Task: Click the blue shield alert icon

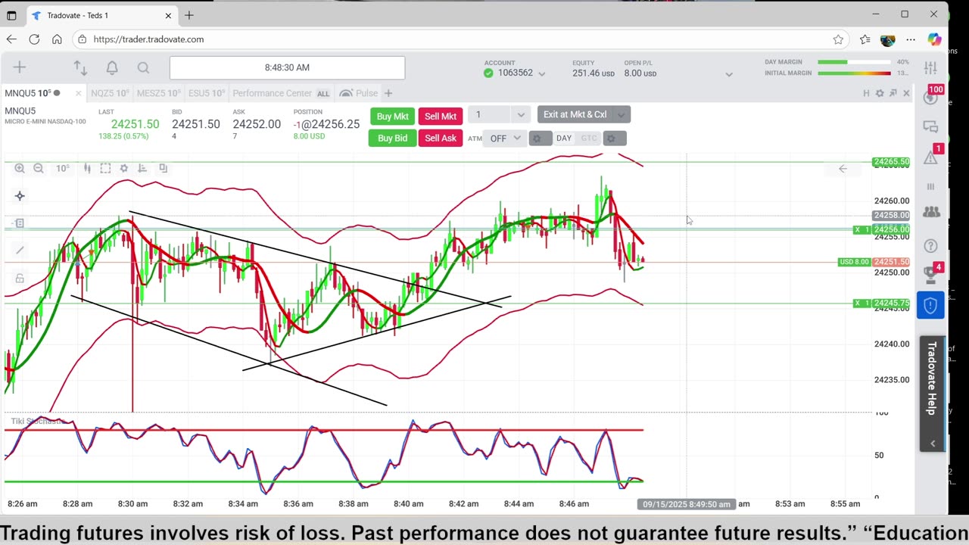Action: tap(931, 305)
